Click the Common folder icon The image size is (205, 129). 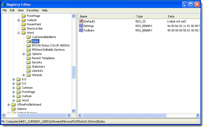[19, 88]
